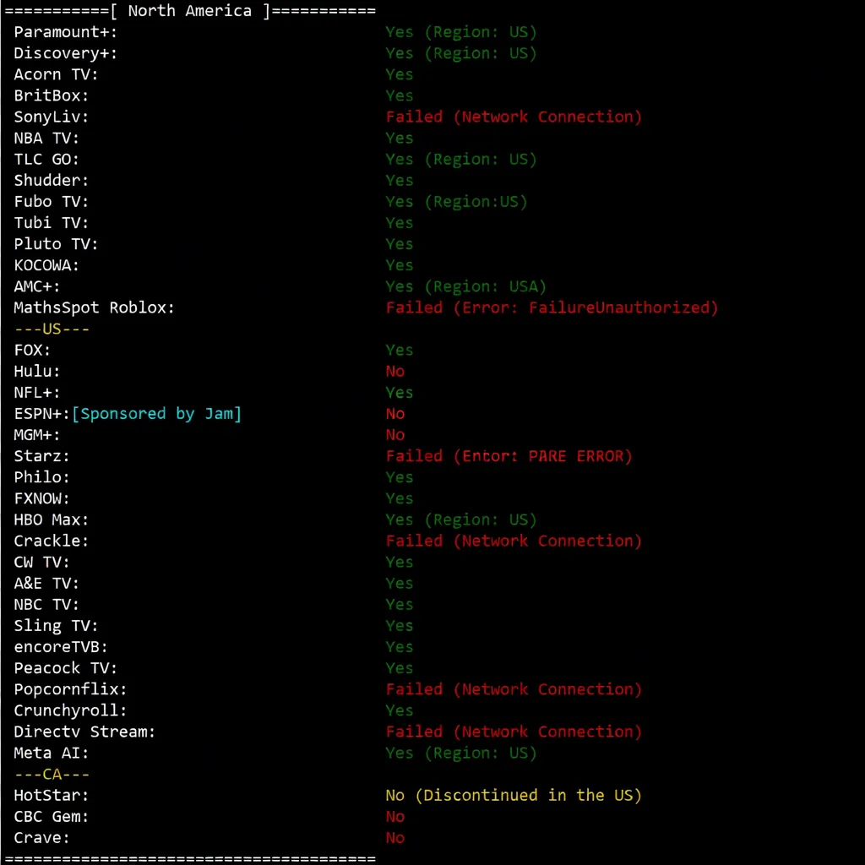Screen dimensions: 865x865
Task: Click the KOCOWA label
Action: point(46,264)
